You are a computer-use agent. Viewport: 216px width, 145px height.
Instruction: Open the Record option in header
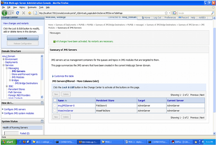coord(184,17)
